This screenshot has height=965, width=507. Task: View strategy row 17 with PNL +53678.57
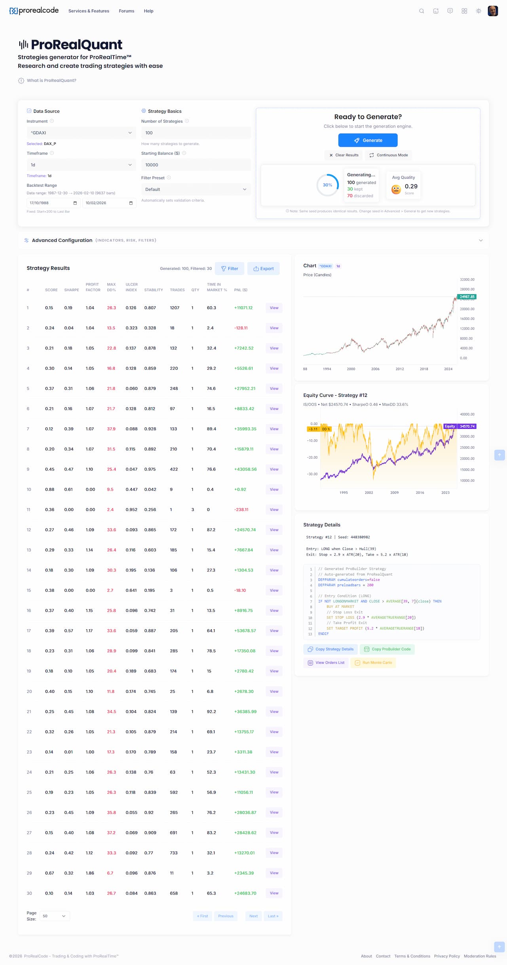coord(274,631)
